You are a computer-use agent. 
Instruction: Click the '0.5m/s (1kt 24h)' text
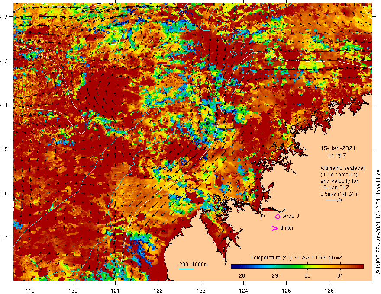click(339, 194)
